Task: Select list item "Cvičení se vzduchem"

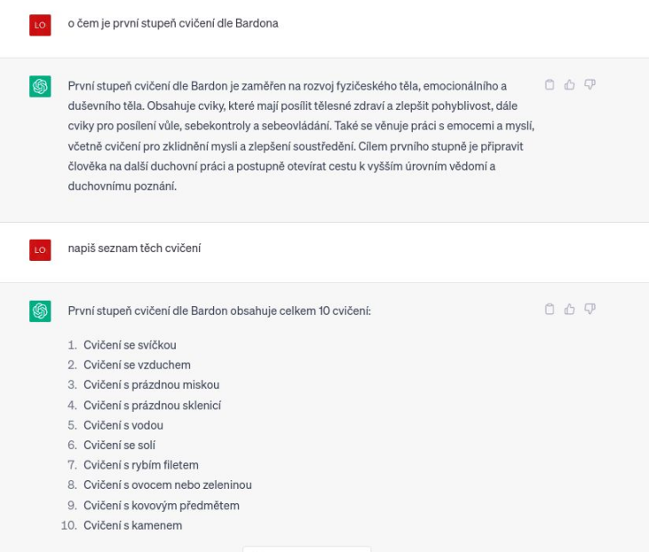Action: point(138,365)
